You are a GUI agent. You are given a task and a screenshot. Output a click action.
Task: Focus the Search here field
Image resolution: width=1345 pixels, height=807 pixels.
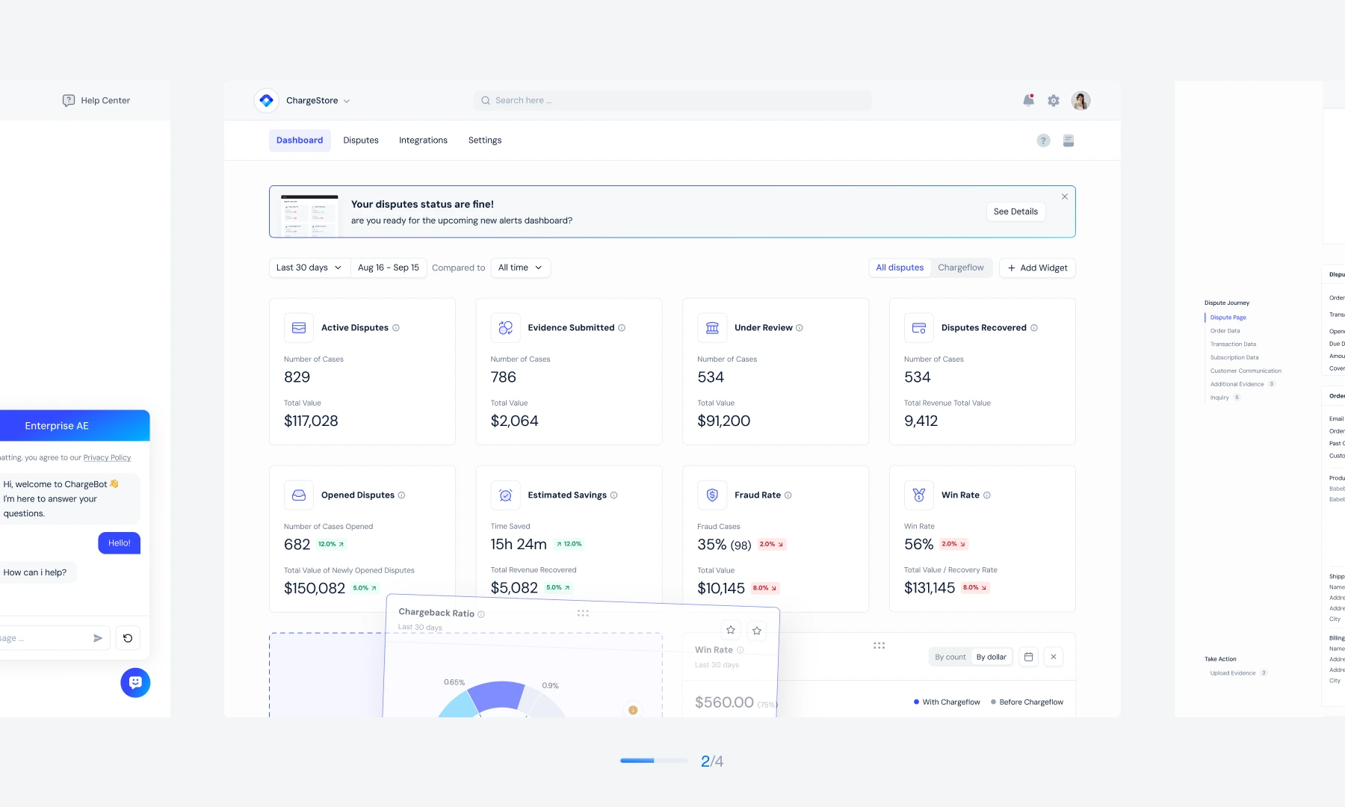point(672,100)
